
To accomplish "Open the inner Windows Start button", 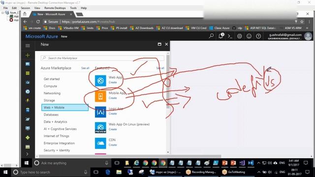I will point(27,163).
